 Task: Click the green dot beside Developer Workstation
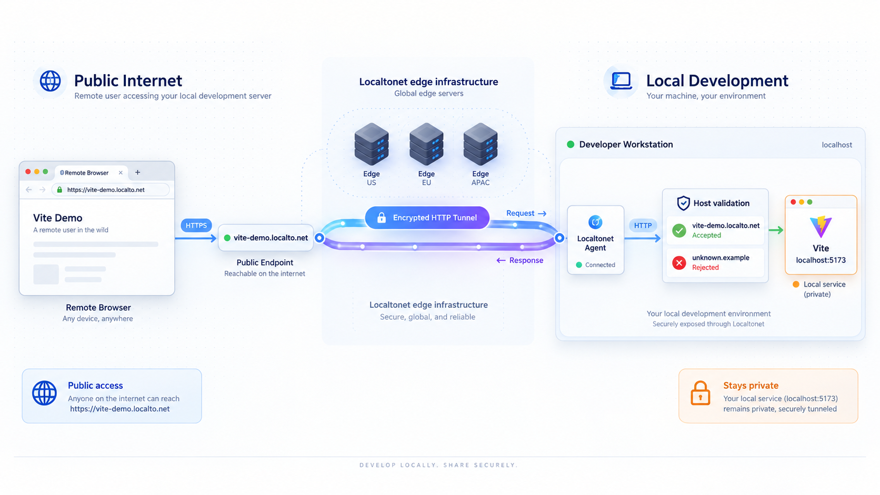[571, 144]
